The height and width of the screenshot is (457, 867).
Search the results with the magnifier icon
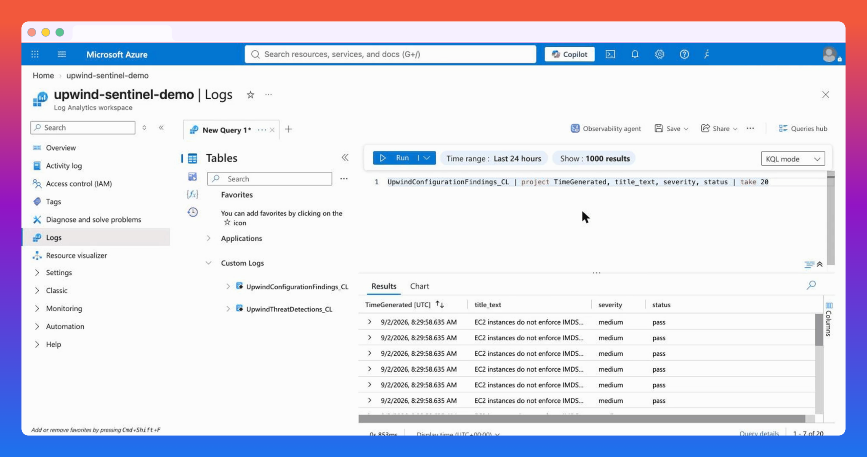point(811,285)
